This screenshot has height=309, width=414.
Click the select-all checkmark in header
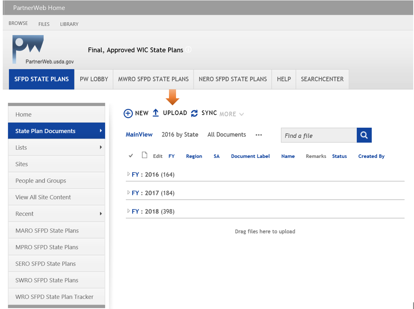(131, 156)
